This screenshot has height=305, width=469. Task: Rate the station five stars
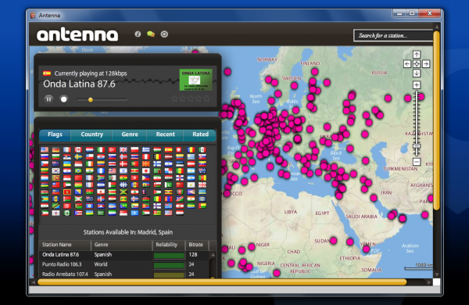click(x=206, y=99)
